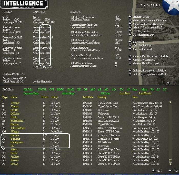
Task: Open Ground Units Destroyed list
Action: click(146, 64)
